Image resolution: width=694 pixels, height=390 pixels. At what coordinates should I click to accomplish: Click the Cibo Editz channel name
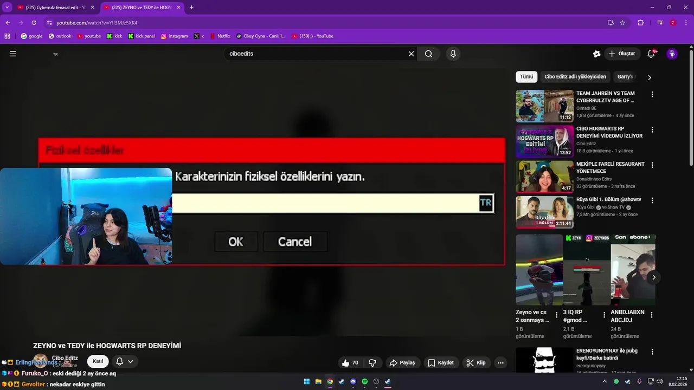point(65,358)
